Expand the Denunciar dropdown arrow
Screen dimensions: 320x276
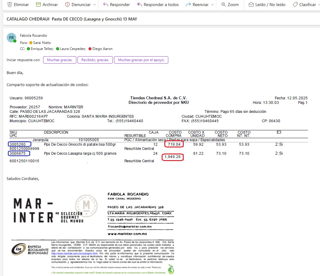point(95,5)
